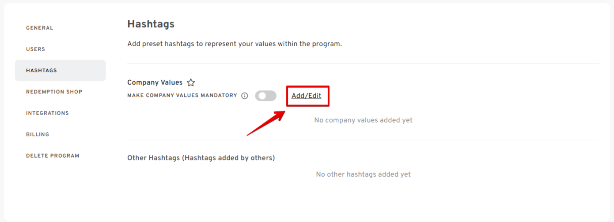Click the Make Company Values Mandatory label
Image resolution: width=614 pixels, height=222 pixels.
[182, 96]
